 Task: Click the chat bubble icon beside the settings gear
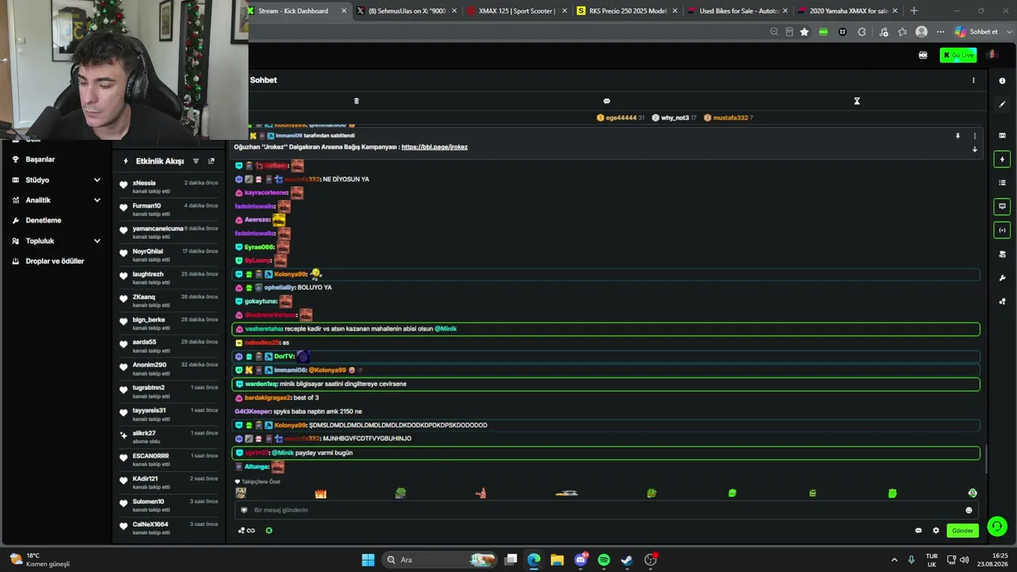coord(918,531)
